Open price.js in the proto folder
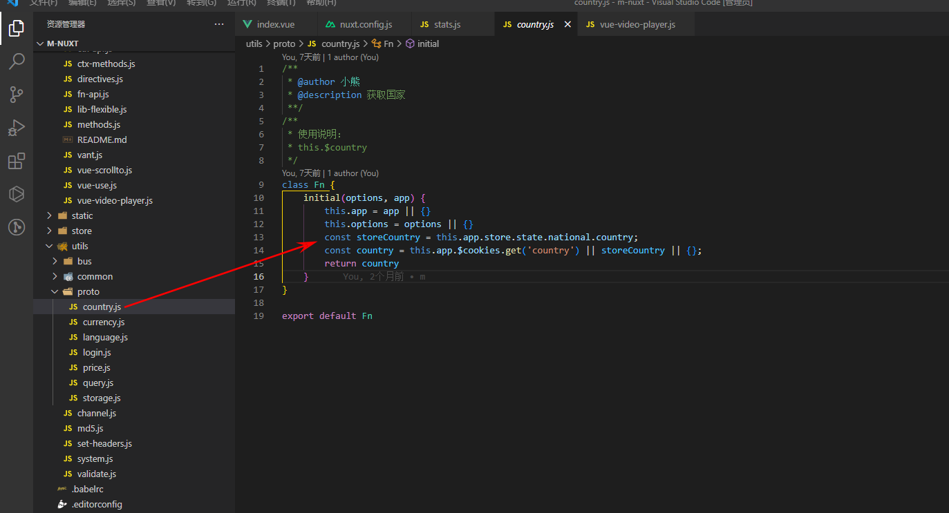Screen dimensions: 949x513 point(96,367)
